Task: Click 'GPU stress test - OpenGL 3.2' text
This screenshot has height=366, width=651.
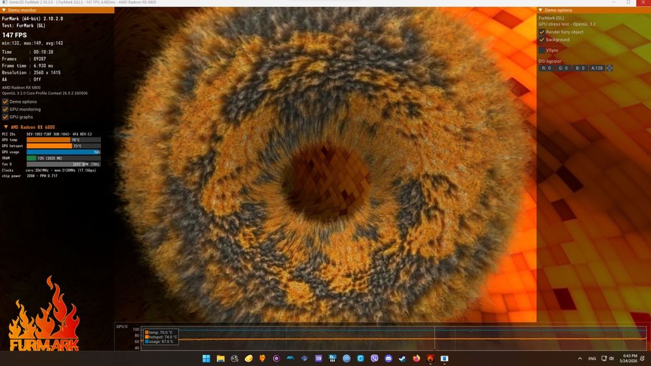Action: pyautogui.click(x=567, y=24)
